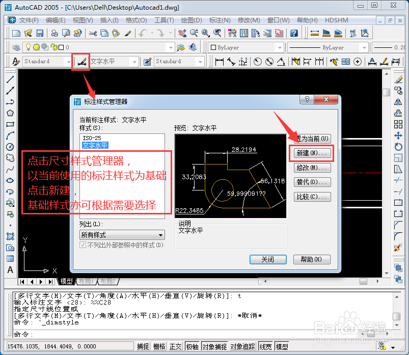This screenshot has height=355, width=409.
Task: Click the drawing area vertical scrollbar thumb
Action: pos(386,92)
